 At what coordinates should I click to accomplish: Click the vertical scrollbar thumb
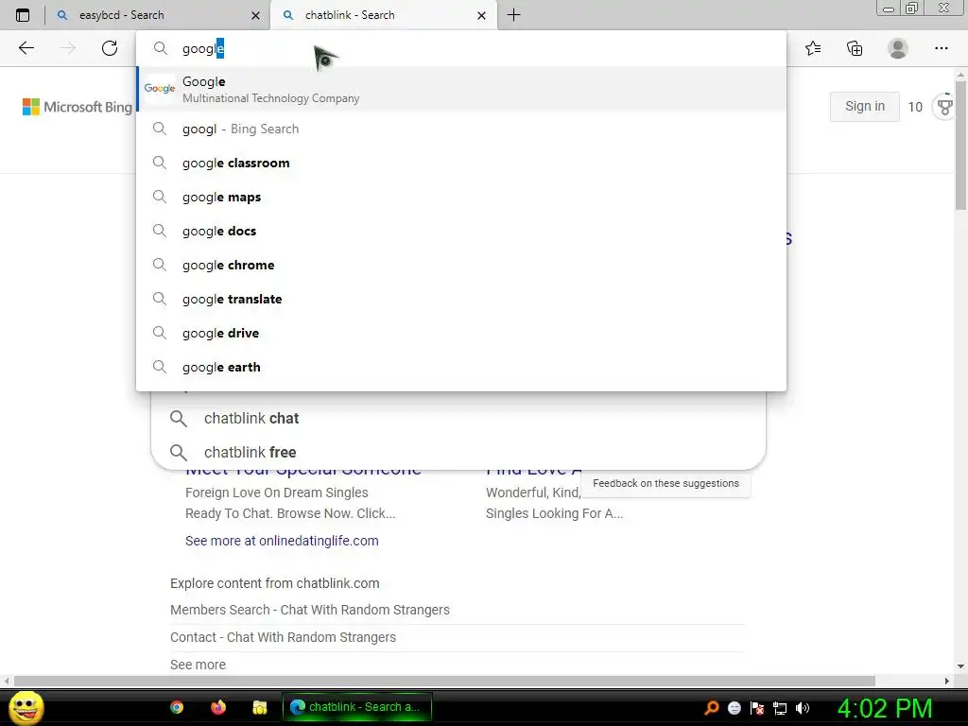pyautogui.click(x=960, y=145)
